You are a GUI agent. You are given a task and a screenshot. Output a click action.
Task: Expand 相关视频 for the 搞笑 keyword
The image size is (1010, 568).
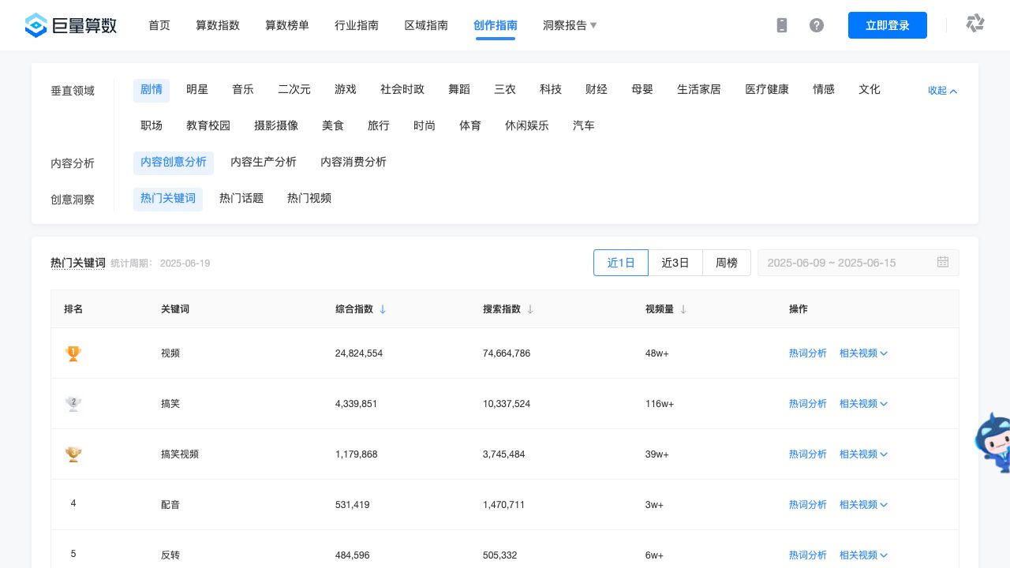click(863, 404)
